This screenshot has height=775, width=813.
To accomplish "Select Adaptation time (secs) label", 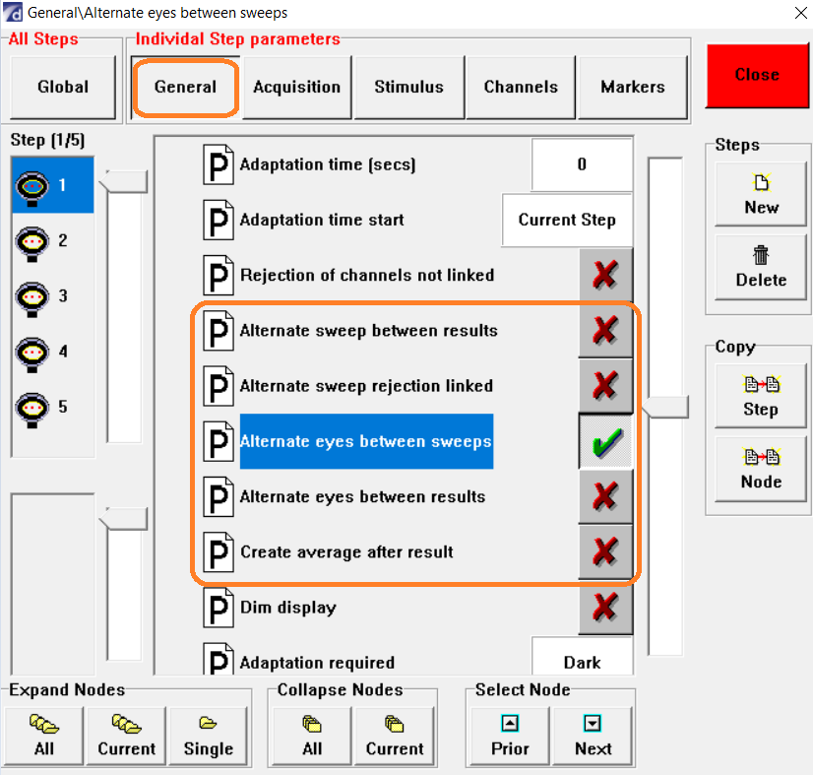I will [x=328, y=165].
